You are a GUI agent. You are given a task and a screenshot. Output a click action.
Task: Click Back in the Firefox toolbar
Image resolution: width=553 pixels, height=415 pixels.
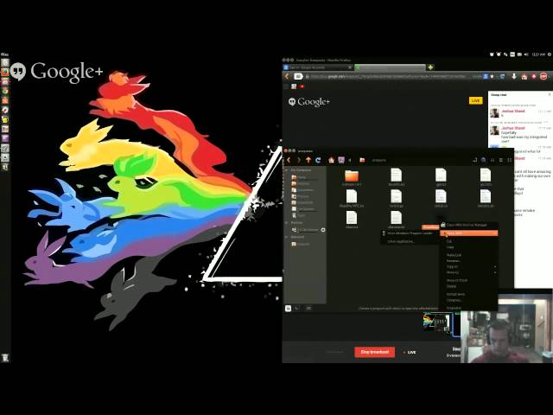click(287, 76)
